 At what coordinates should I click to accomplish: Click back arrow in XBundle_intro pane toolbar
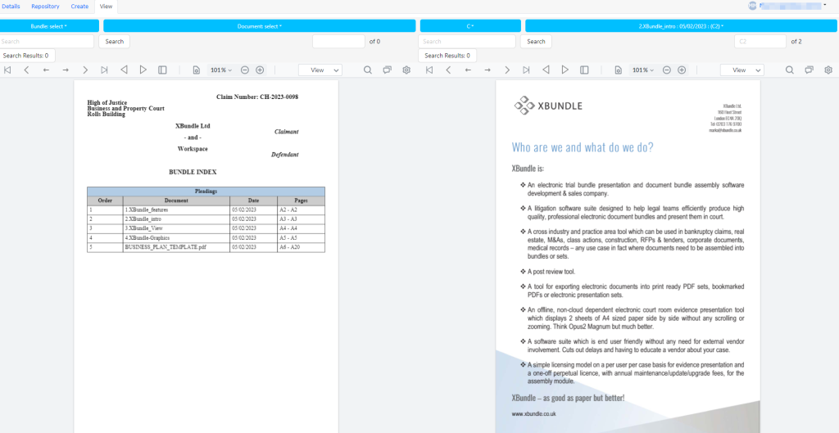point(468,70)
